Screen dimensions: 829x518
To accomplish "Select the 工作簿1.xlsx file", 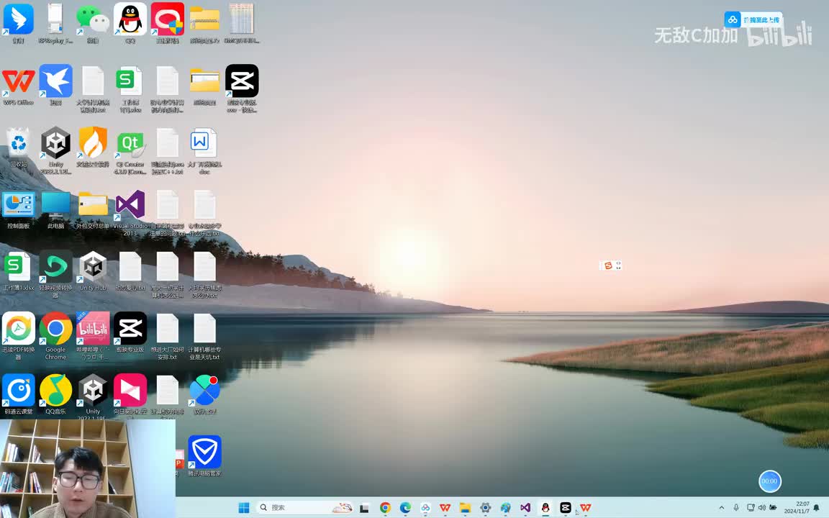I will 19,267.
